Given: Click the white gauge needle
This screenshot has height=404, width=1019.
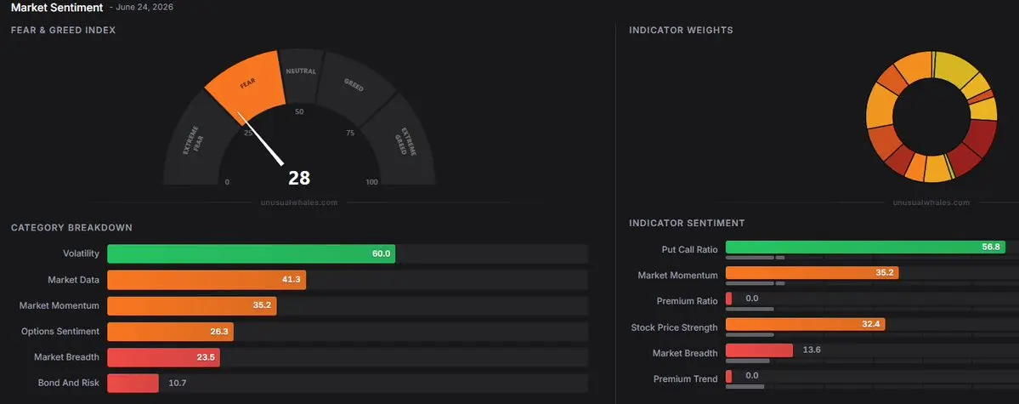Looking at the screenshot, I should [x=261, y=138].
